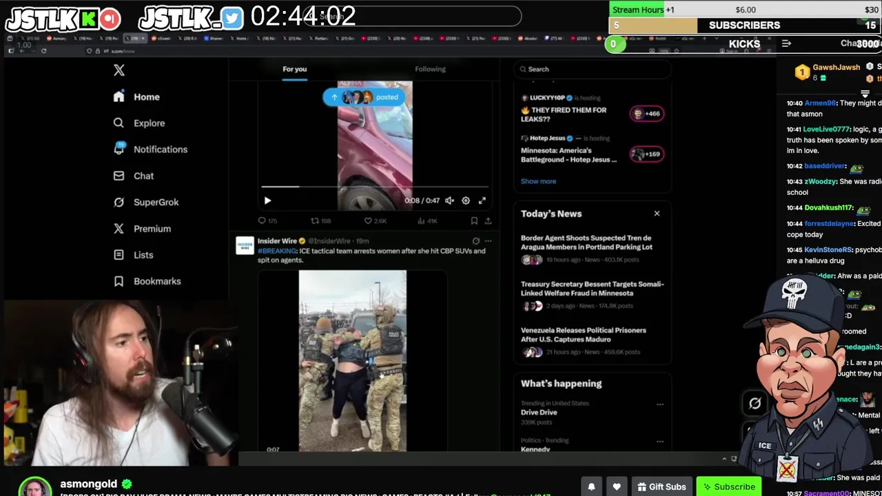
Task: View analytics of post with 41K views
Action: tap(428, 221)
